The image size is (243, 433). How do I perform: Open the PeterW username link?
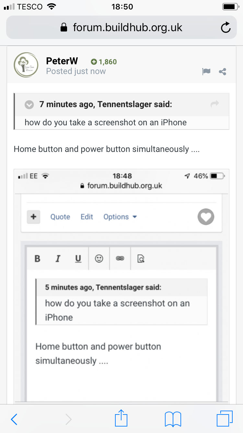(x=62, y=61)
